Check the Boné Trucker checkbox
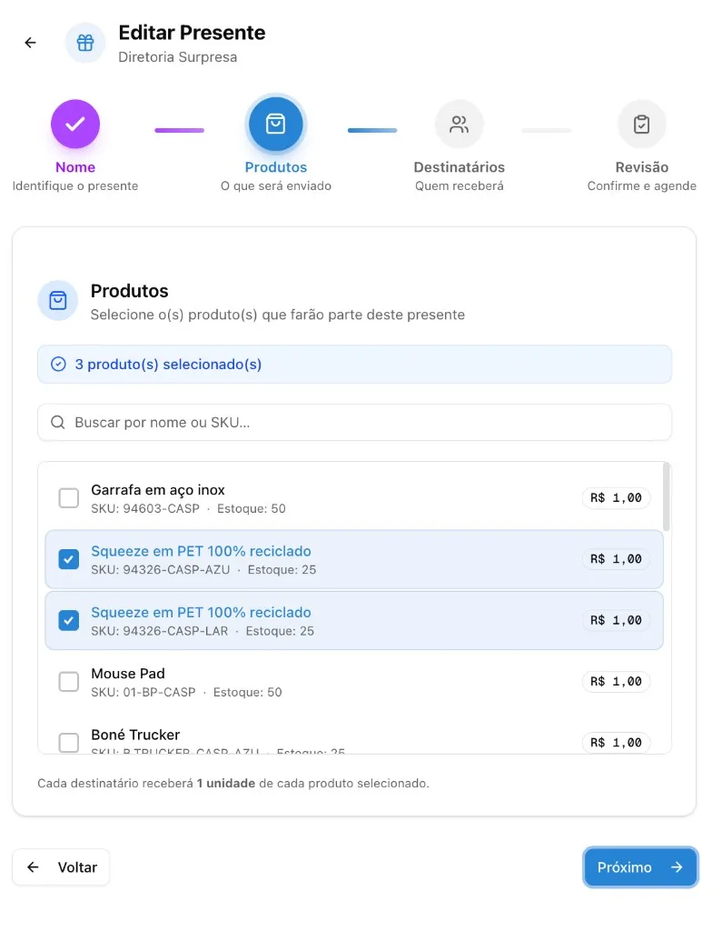 click(x=69, y=742)
